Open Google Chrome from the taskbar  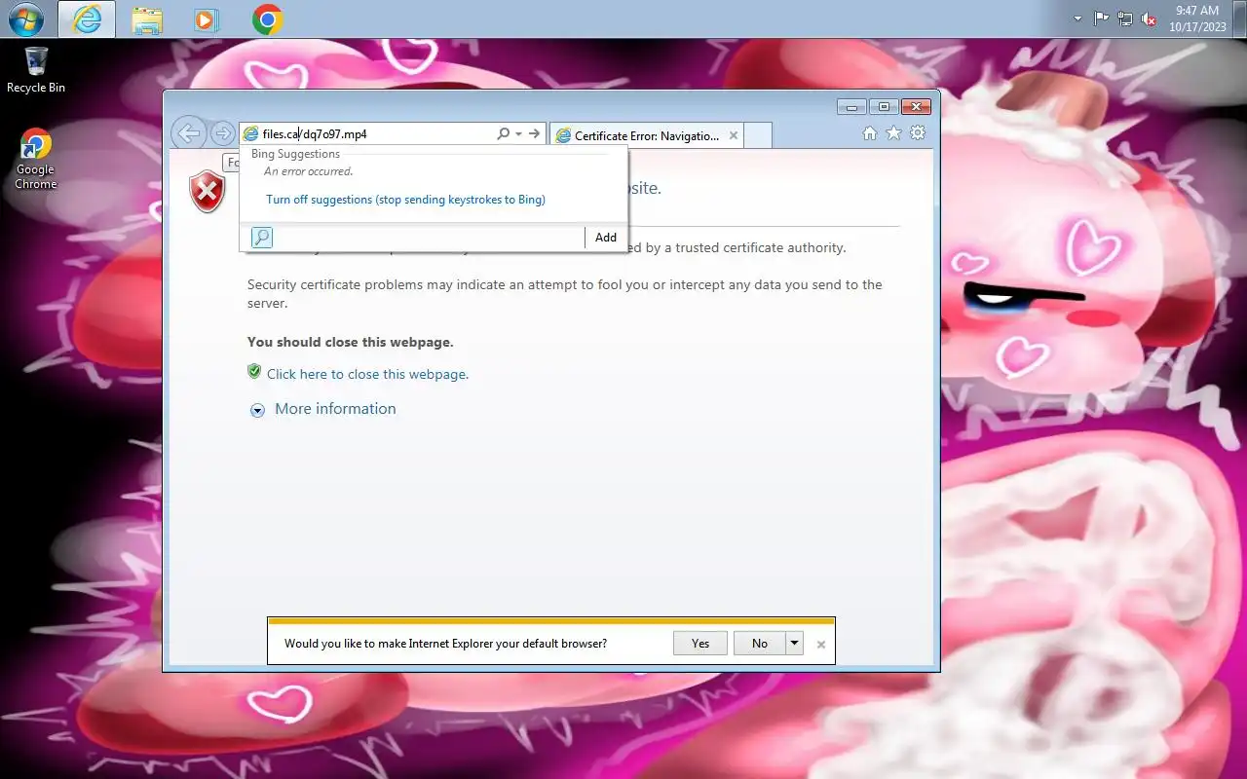[267, 19]
